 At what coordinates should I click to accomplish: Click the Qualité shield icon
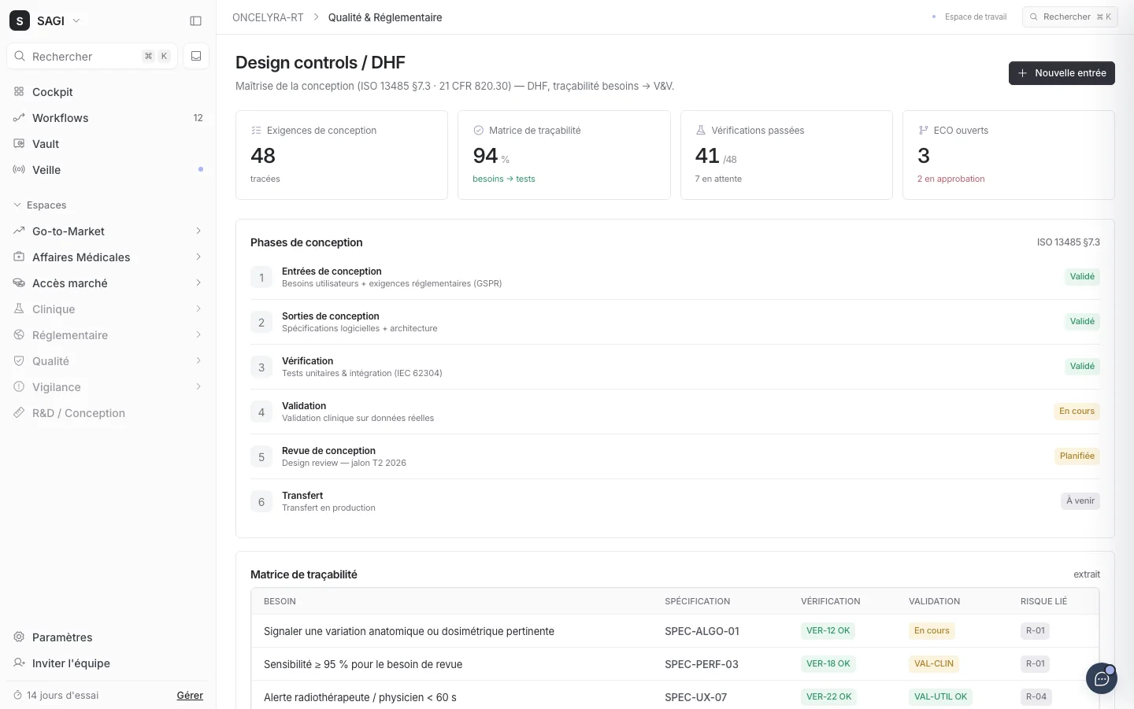(19, 360)
